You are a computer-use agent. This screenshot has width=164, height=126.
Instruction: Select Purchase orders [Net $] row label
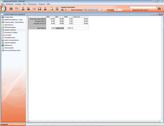[37, 19]
